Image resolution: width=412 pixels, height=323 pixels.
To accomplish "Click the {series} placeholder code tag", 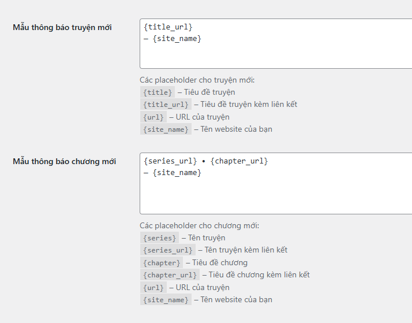I will click(159, 238).
